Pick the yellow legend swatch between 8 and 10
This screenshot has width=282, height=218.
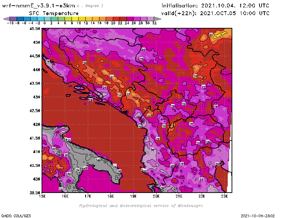[x=75, y=19]
